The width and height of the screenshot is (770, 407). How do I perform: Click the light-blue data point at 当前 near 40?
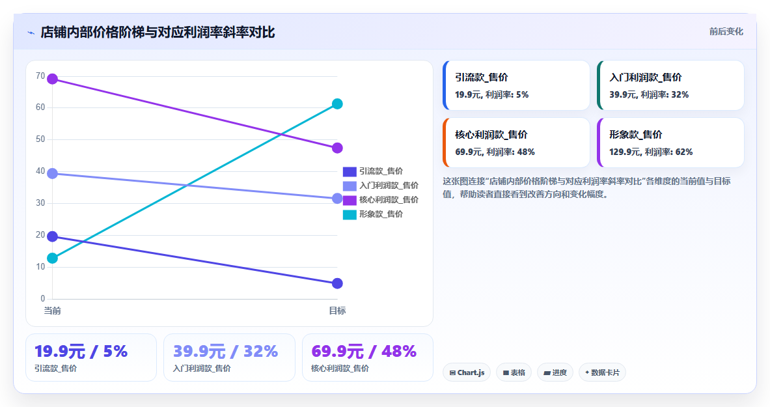pyautogui.click(x=53, y=173)
